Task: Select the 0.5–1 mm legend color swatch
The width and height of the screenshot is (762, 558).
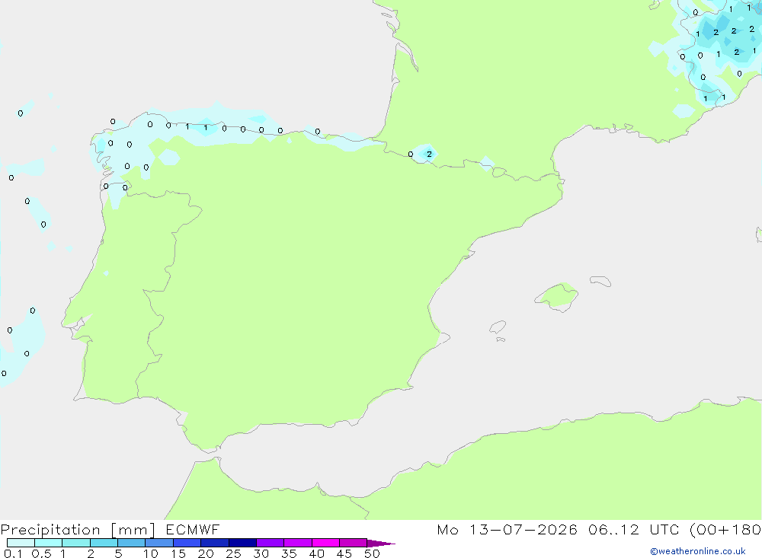Action: click(x=48, y=543)
